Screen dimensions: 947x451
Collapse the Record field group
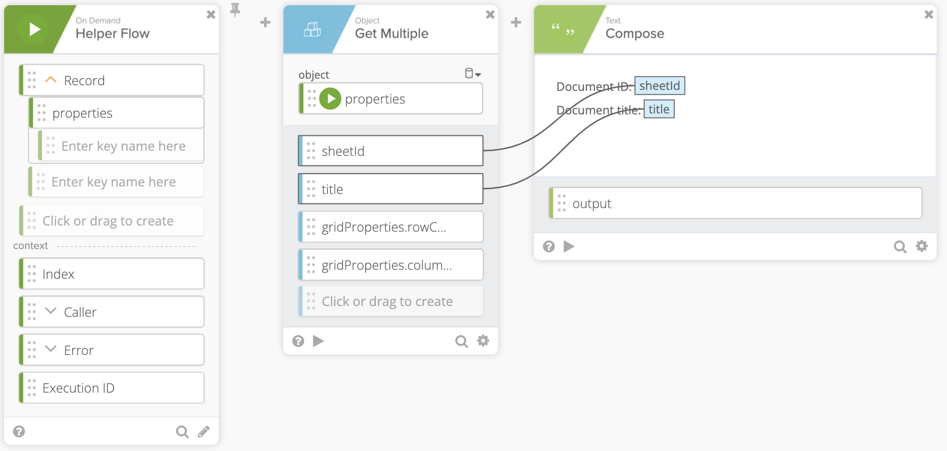point(51,80)
